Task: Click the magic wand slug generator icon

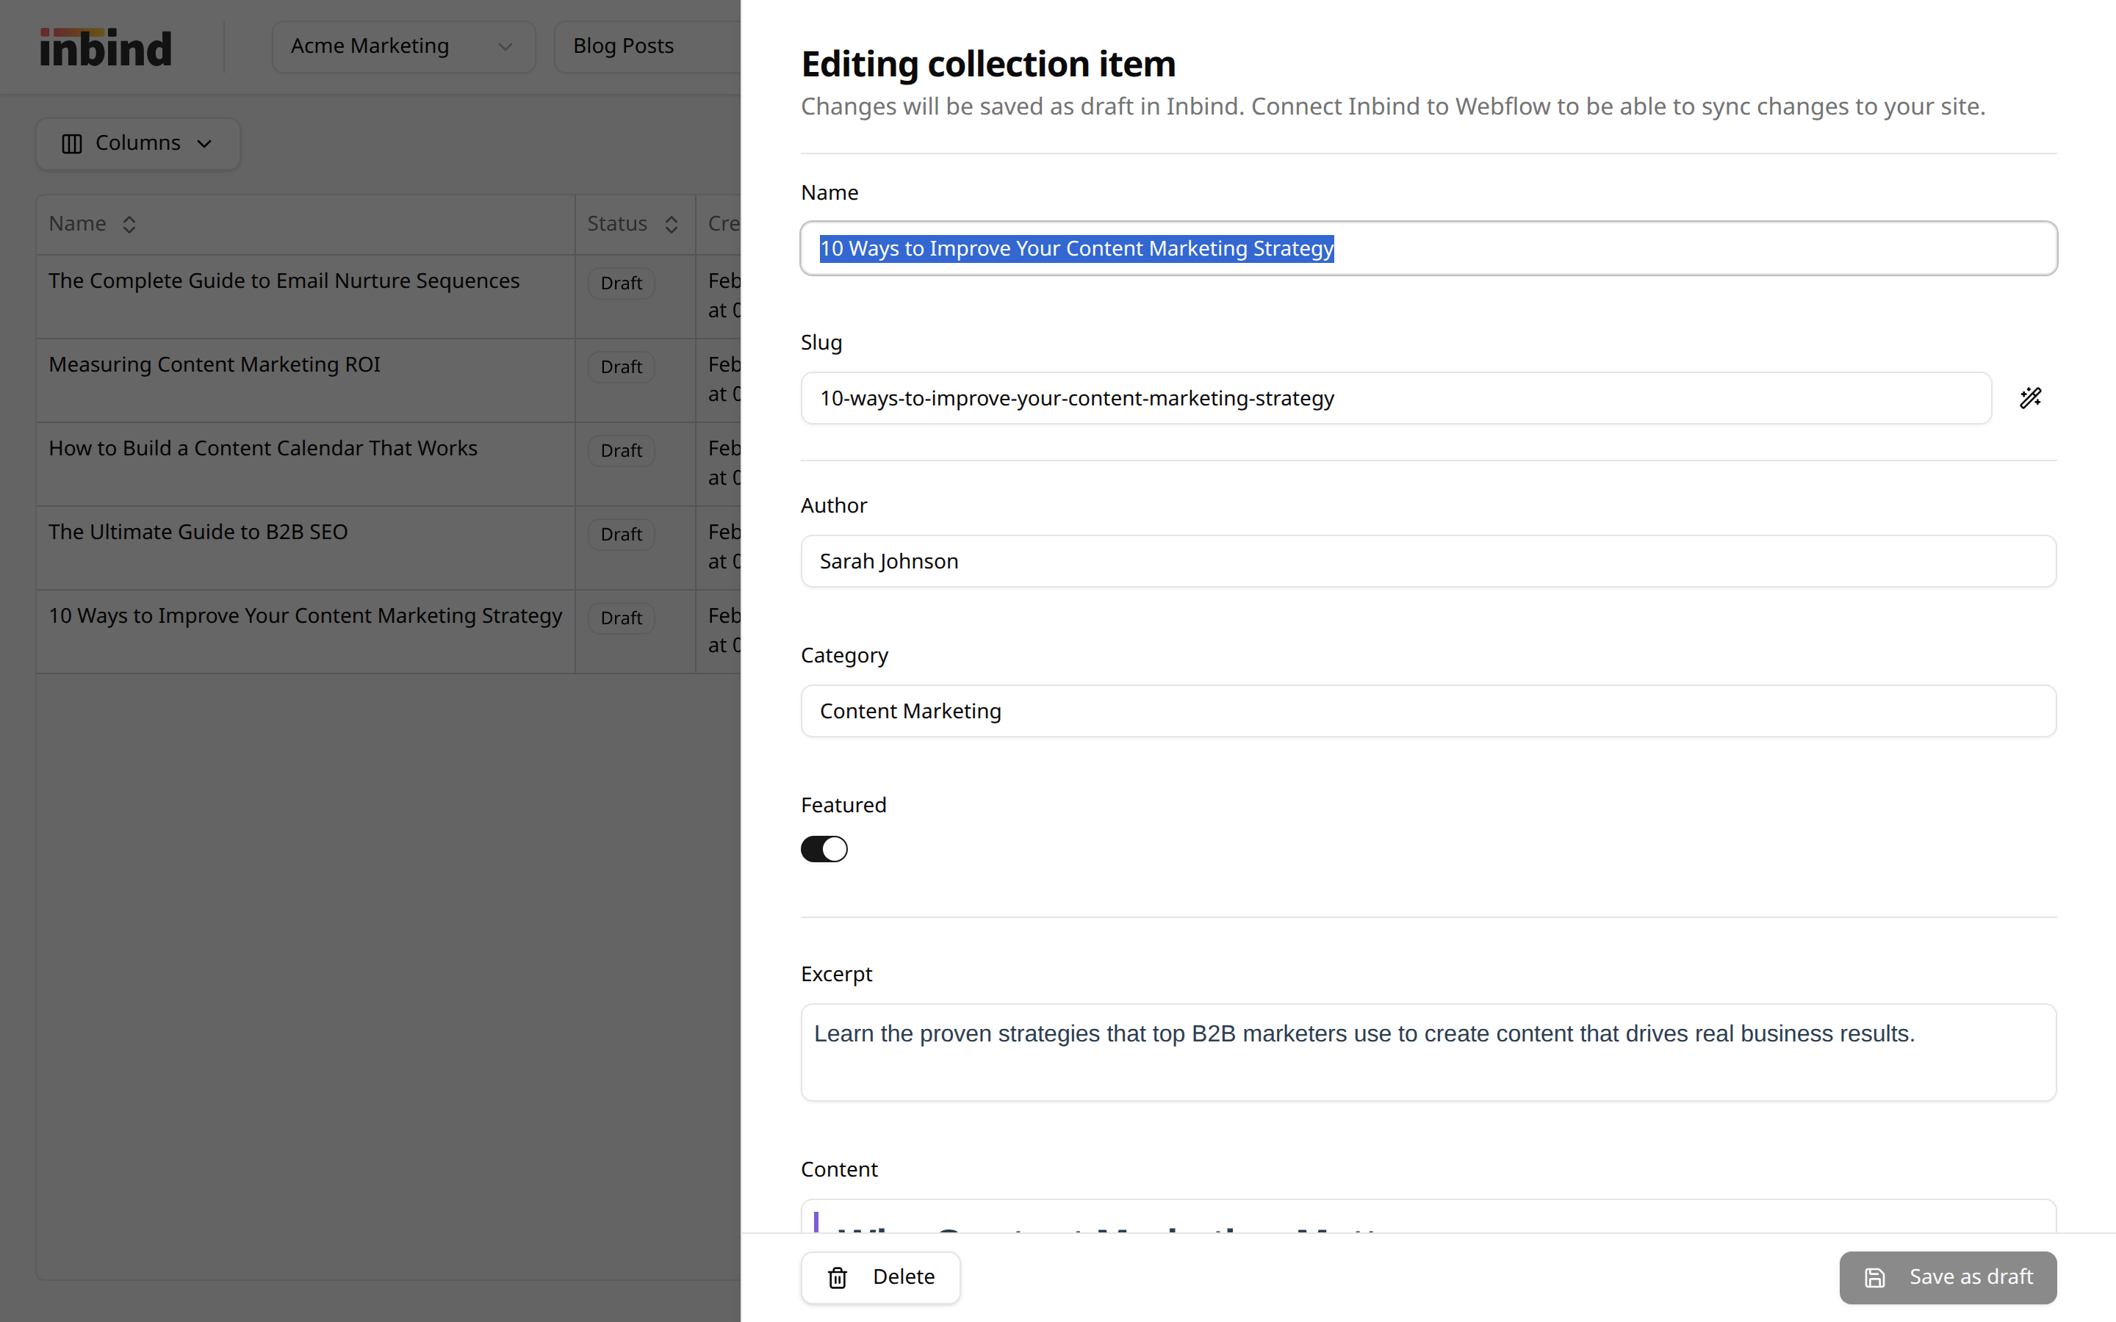Action: coord(2030,398)
